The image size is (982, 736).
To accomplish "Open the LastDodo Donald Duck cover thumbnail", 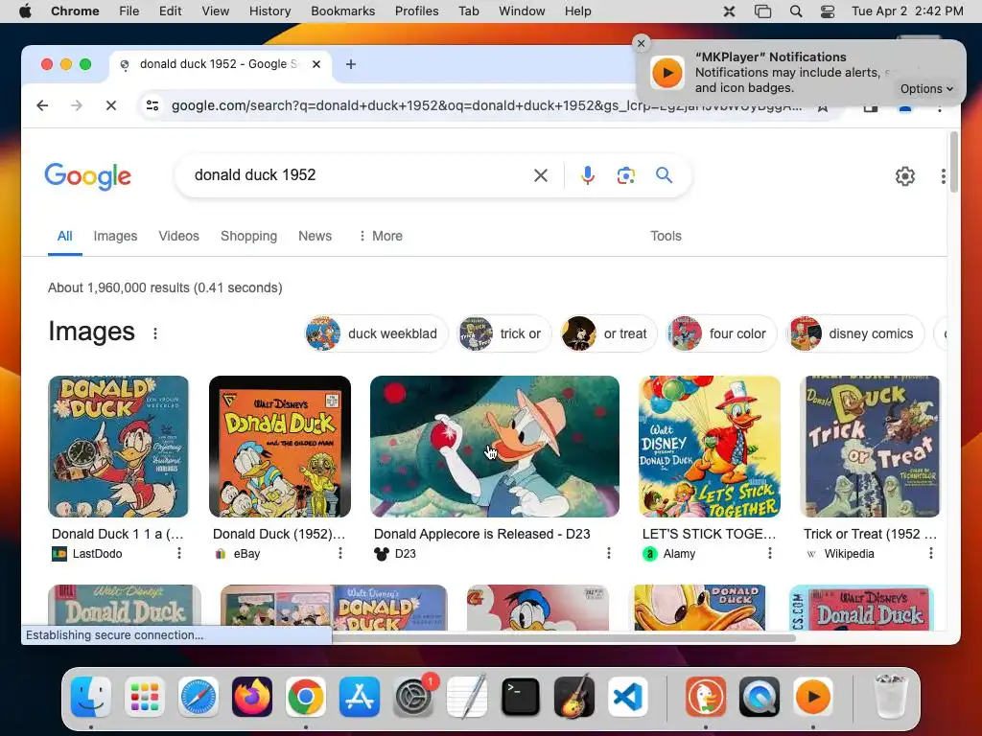I will (118, 447).
